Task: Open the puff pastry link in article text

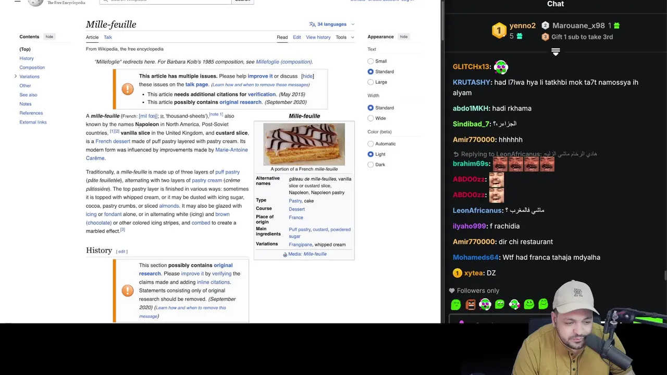Action: point(227,172)
